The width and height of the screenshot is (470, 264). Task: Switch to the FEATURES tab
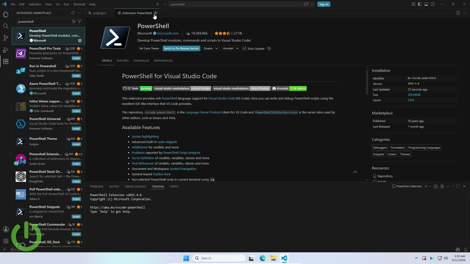(123, 60)
